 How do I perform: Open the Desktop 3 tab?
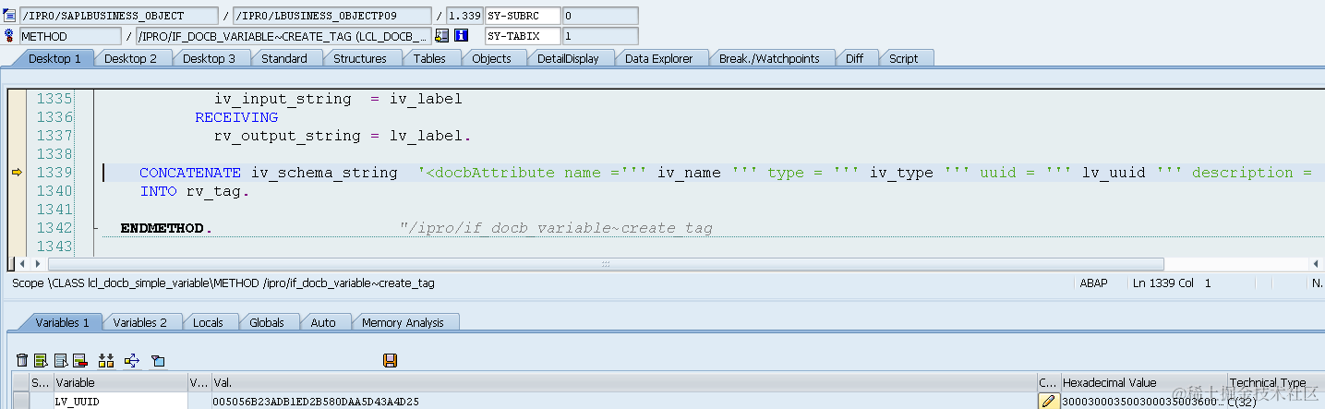click(x=209, y=58)
